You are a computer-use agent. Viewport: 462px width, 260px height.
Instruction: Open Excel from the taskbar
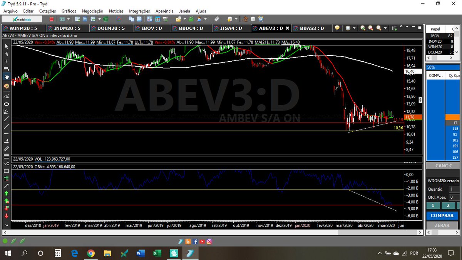tap(157, 253)
